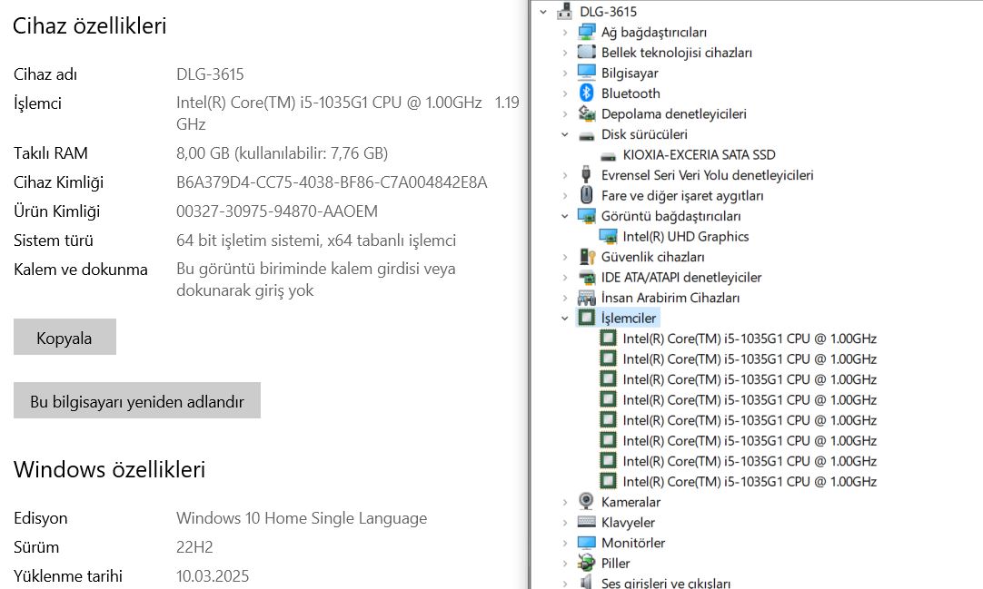Viewport: 983px width, 589px height.
Task: Click the RAM value 8,00 GB (kullanılabilir: 7,76 GB)
Action: click(283, 153)
